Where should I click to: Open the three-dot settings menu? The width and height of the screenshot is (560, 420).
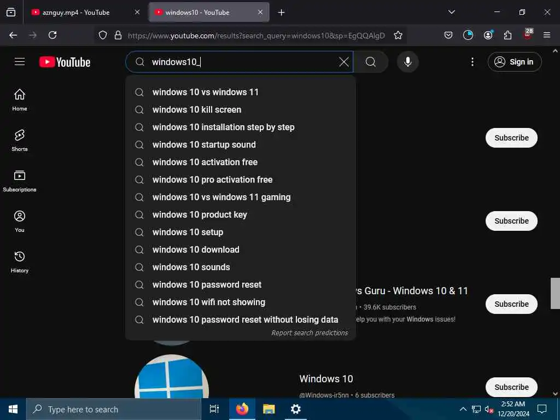(472, 62)
